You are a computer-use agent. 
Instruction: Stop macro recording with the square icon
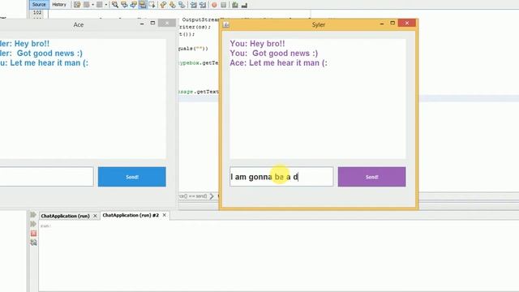pos(224,5)
